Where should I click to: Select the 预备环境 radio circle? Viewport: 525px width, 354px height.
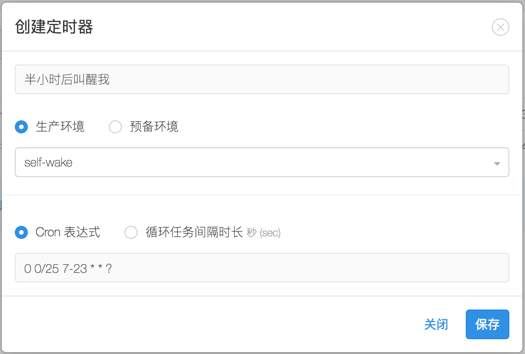[115, 127]
